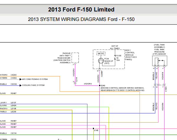The image size is (177, 140).
Task: Click BODY CONTROL MODULE (RIGHT KICK PANEL) label
Action: point(131,55)
